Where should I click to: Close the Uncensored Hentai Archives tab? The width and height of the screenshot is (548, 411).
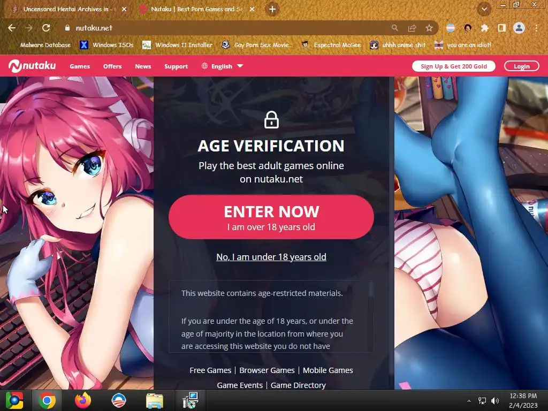pos(124,10)
